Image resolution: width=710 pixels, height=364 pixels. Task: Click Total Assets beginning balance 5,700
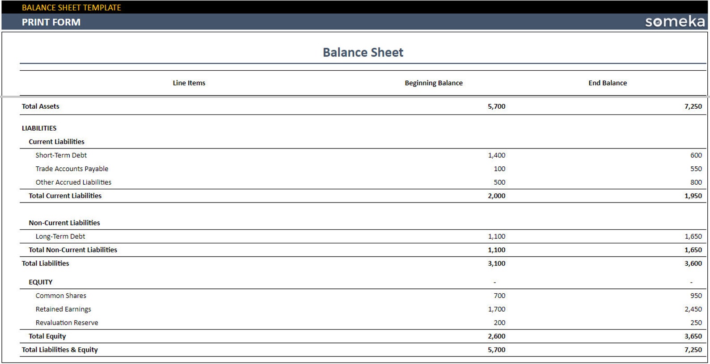(496, 106)
